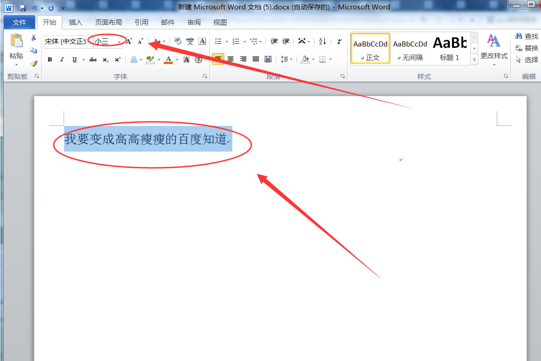Expand the borders dropdown arrow

tap(331, 60)
